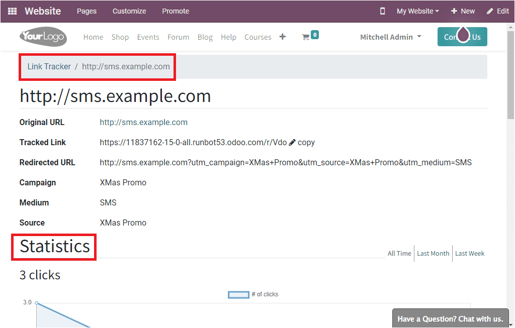
Task: Click the plus icon in the website navigation
Action: (282, 36)
